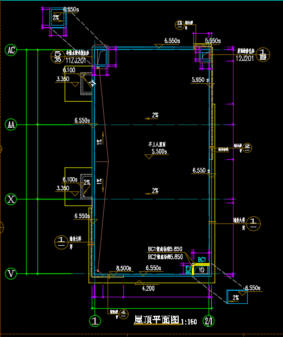Click the 墙身大样 bubble 1 on right side
283x337 pixels.
253,223
